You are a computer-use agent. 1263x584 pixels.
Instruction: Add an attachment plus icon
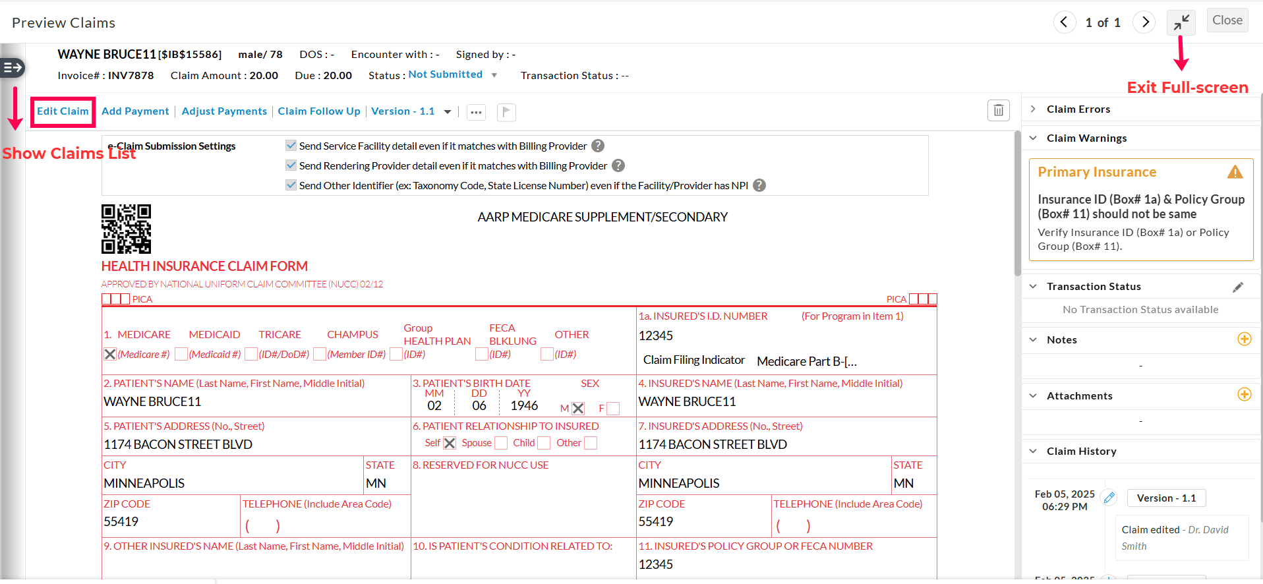pyautogui.click(x=1245, y=394)
